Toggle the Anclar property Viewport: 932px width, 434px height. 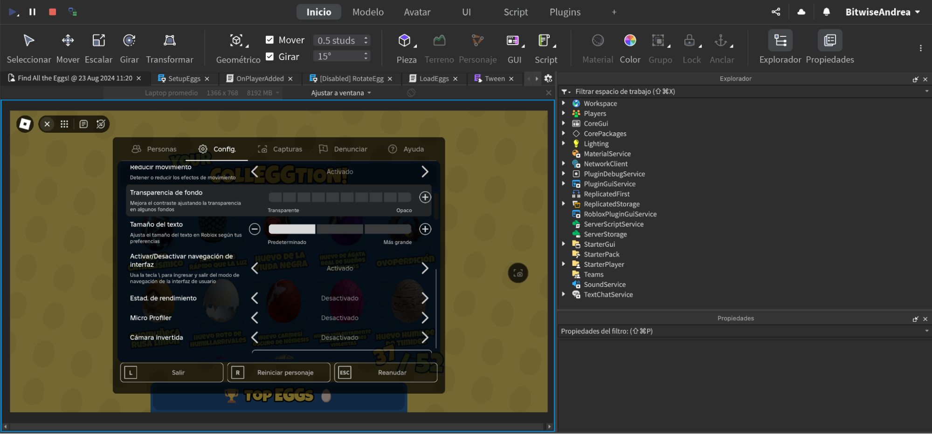721,47
